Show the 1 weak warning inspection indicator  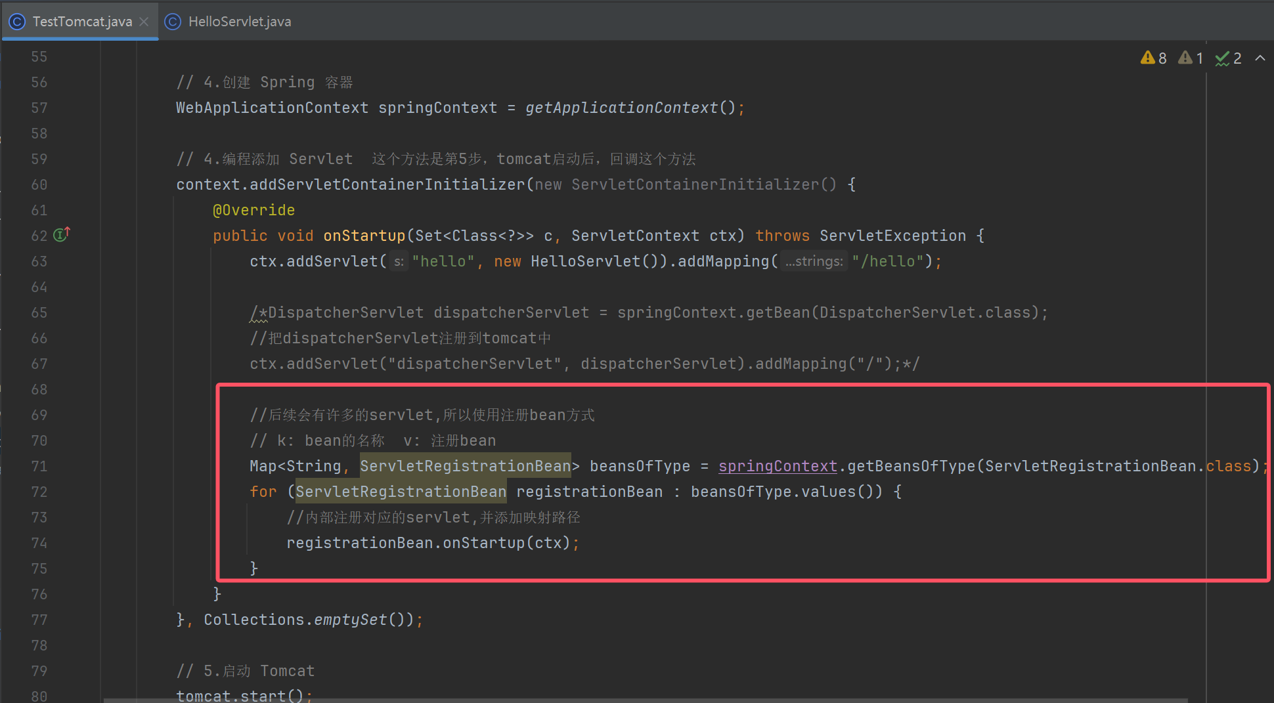[x=1191, y=58]
